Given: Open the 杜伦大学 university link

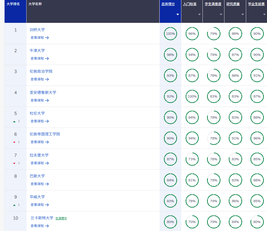Looking at the screenshot, I should [37, 113].
